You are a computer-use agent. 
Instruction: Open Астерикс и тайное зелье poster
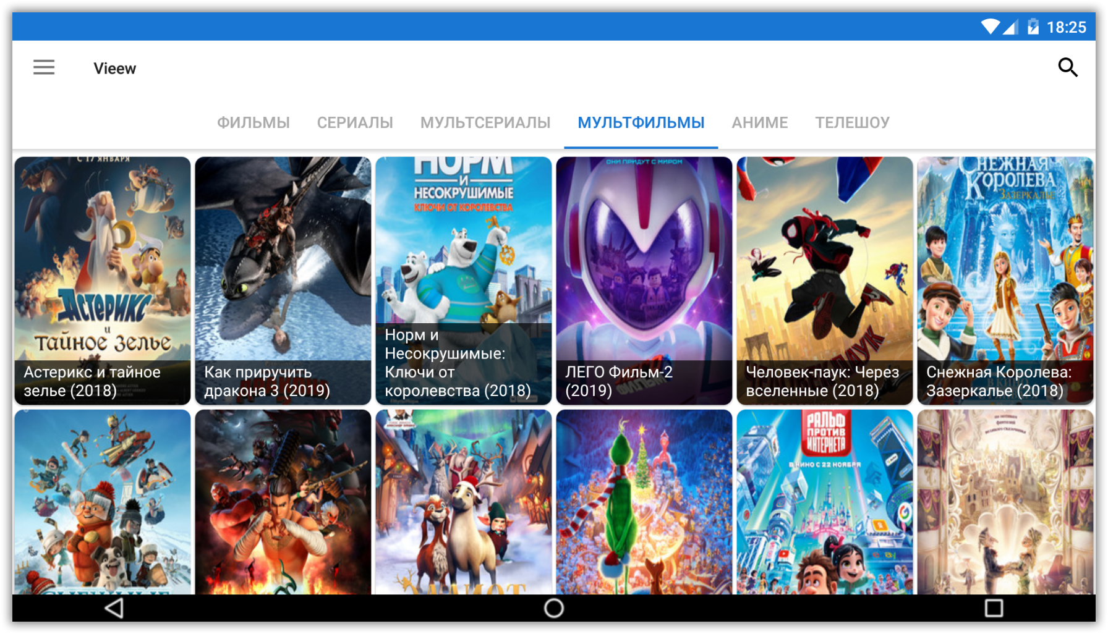pyautogui.click(x=103, y=281)
